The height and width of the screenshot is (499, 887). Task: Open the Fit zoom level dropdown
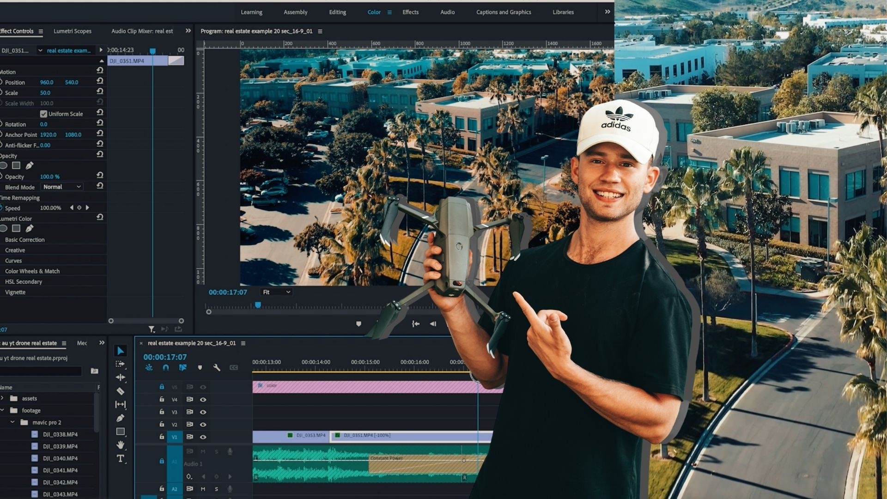(276, 292)
